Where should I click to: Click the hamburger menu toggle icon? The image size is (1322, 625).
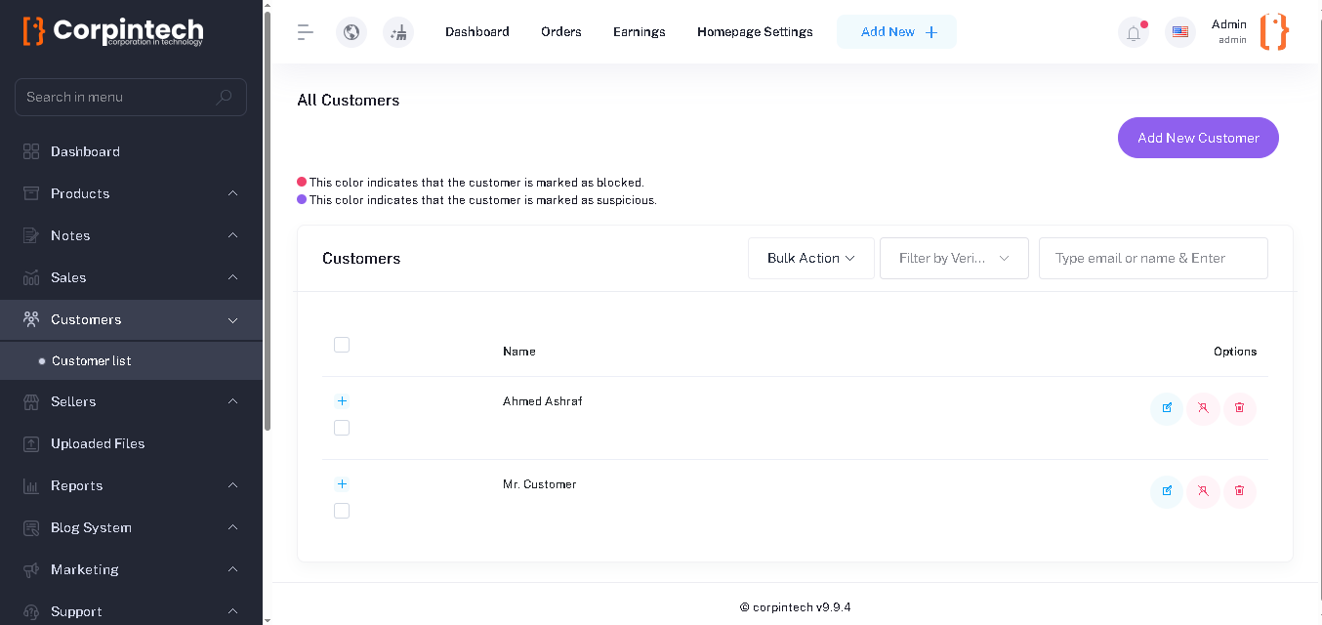(306, 32)
